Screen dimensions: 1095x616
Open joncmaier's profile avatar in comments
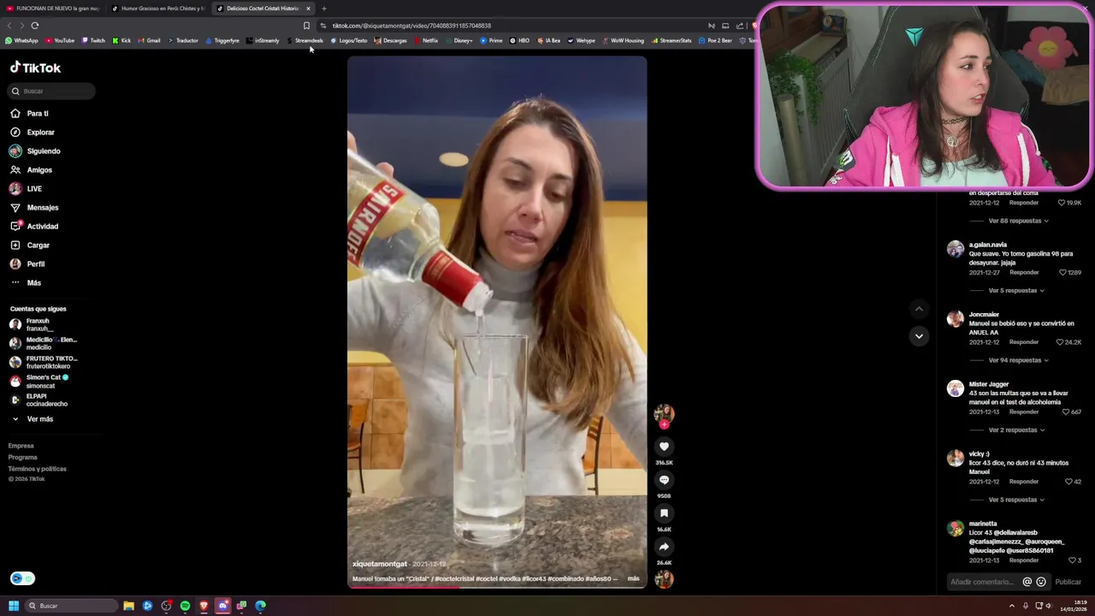pos(955,319)
